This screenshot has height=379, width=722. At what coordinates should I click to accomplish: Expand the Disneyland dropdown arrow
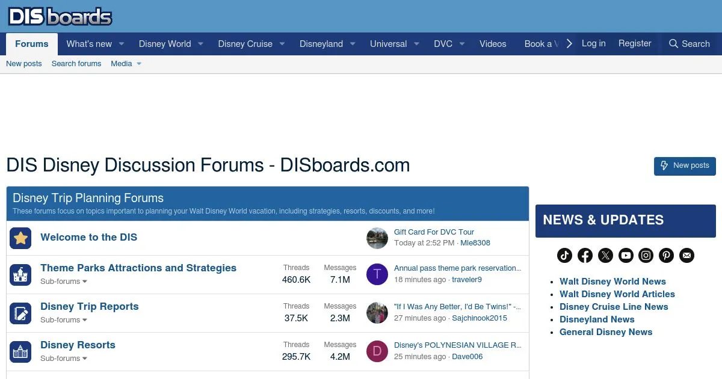pos(353,44)
